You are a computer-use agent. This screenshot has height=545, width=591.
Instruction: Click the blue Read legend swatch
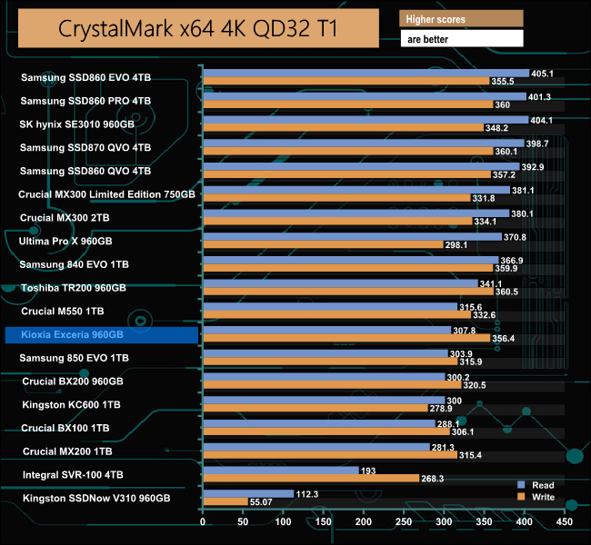click(x=521, y=485)
